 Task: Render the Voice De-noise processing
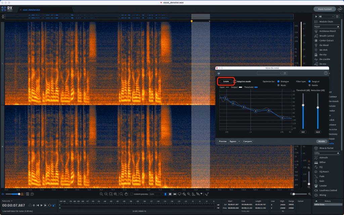point(322,141)
